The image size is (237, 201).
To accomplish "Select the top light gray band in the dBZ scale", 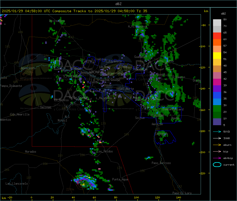I will pos(217,23).
